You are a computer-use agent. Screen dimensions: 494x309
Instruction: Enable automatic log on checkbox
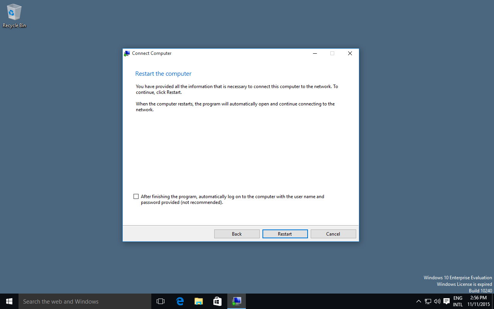pos(136,197)
